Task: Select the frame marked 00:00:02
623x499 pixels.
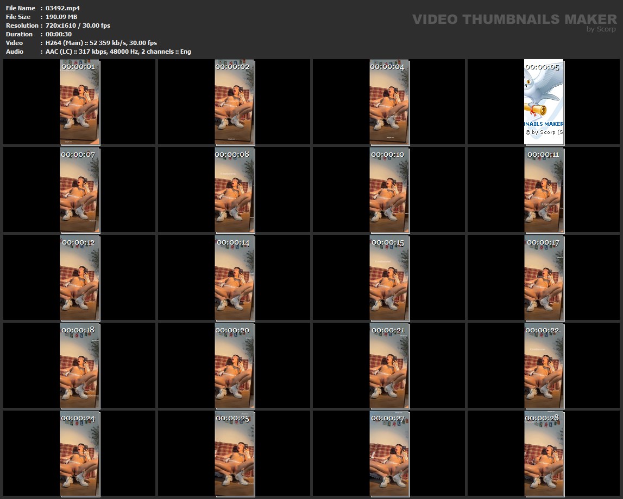Action: click(x=234, y=103)
